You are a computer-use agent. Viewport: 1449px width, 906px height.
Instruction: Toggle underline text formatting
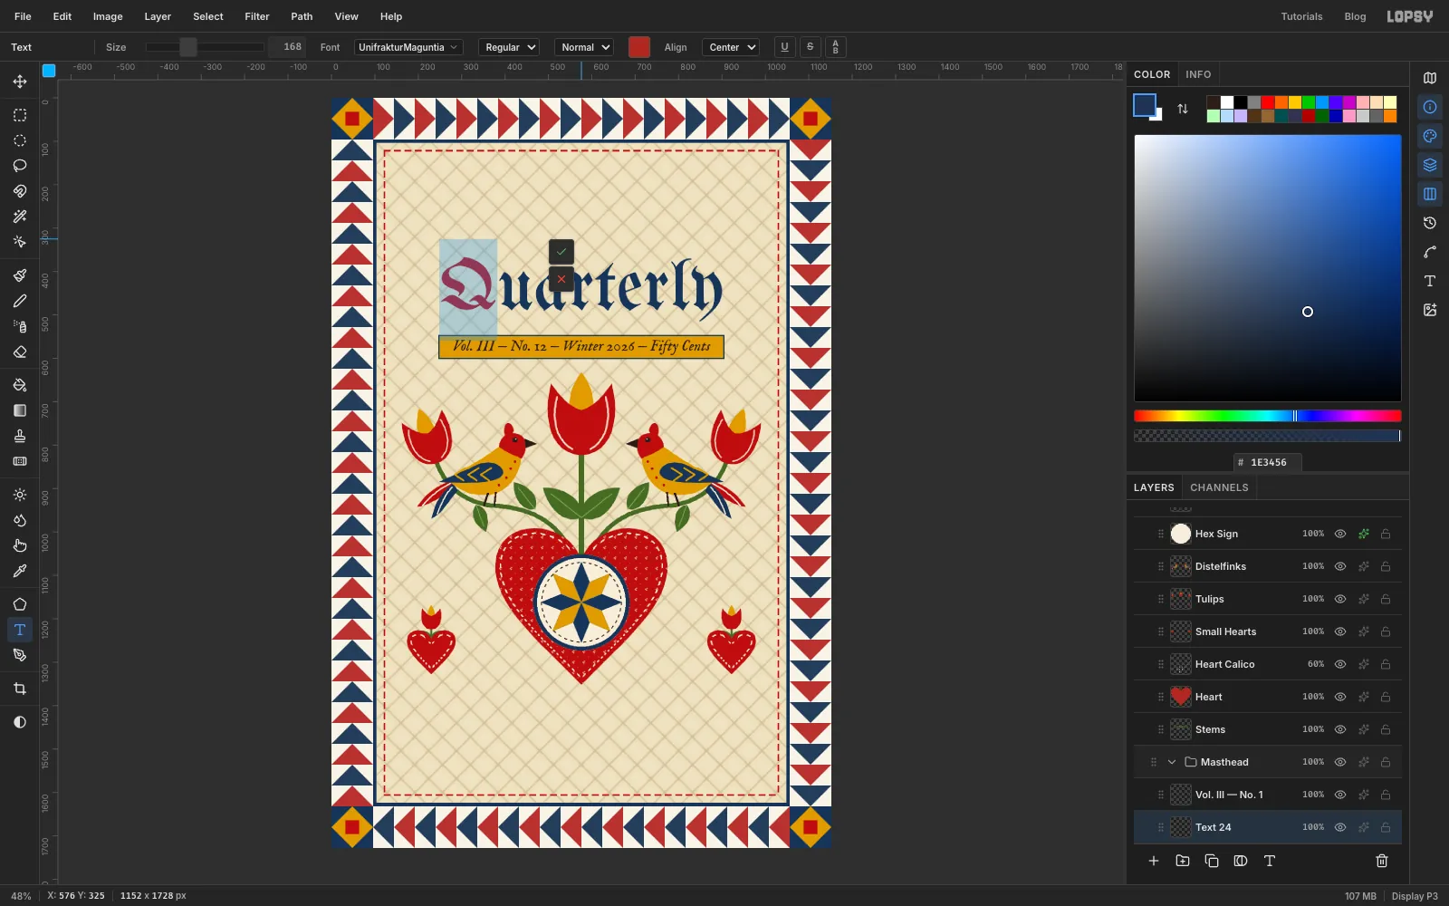coord(784,47)
